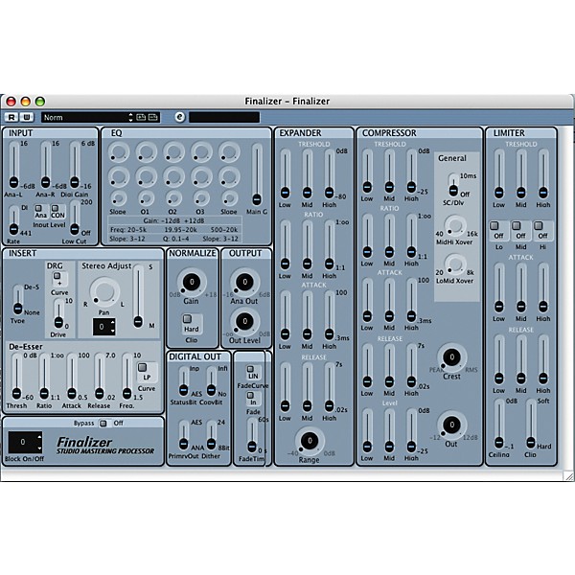
Task: Toggle the Limiter Mid Off button
Action: [517, 225]
